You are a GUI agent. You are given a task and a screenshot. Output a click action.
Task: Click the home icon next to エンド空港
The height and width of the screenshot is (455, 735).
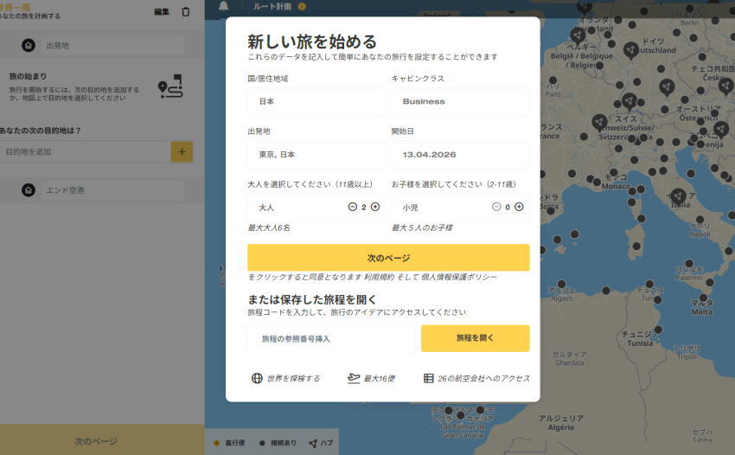coord(29,189)
